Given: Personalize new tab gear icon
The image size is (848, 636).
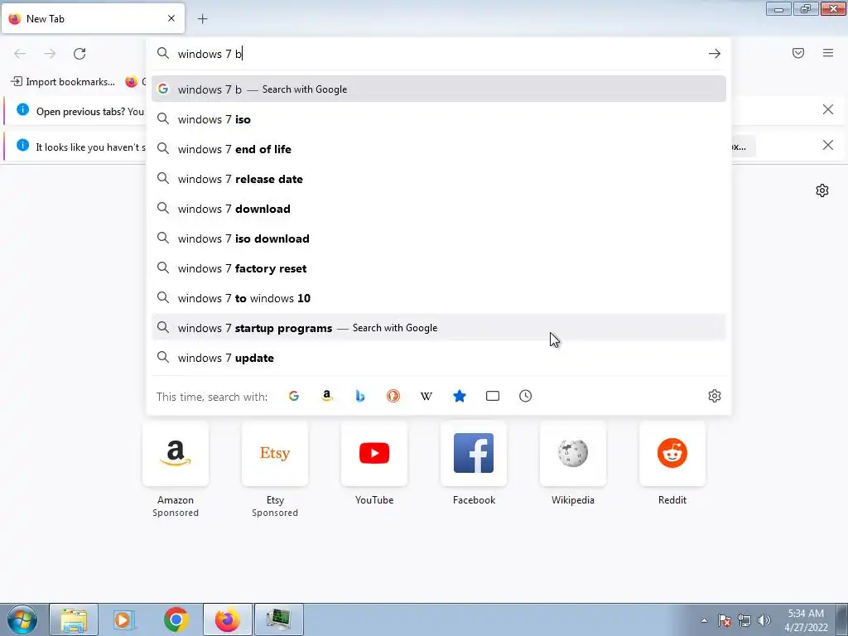Looking at the screenshot, I should point(822,190).
